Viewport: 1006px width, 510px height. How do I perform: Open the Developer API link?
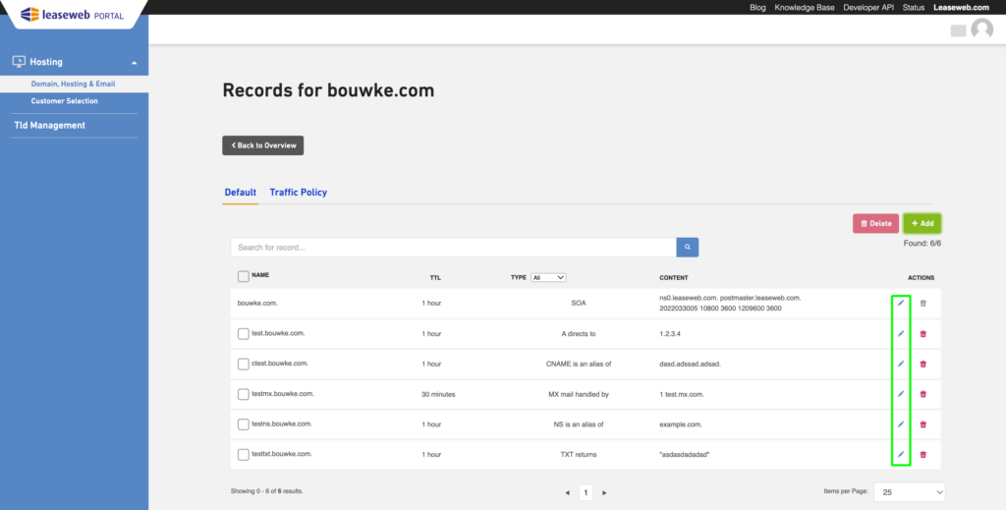click(x=868, y=8)
